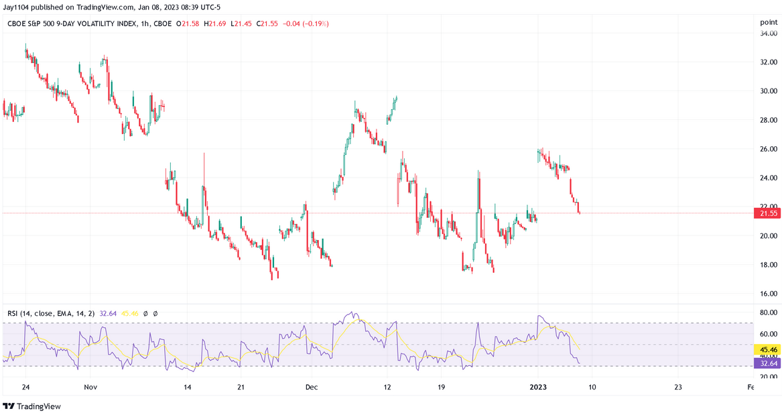Click the yellow 45.46 RSI moving average label
The height and width of the screenshot is (413, 782).
pyautogui.click(x=769, y=350)
